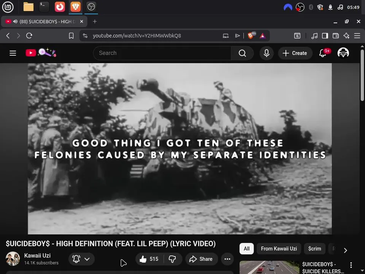The image size is (365, 274).
Task: Switch to OBS Studio in the taskbar
Action: 91,7
